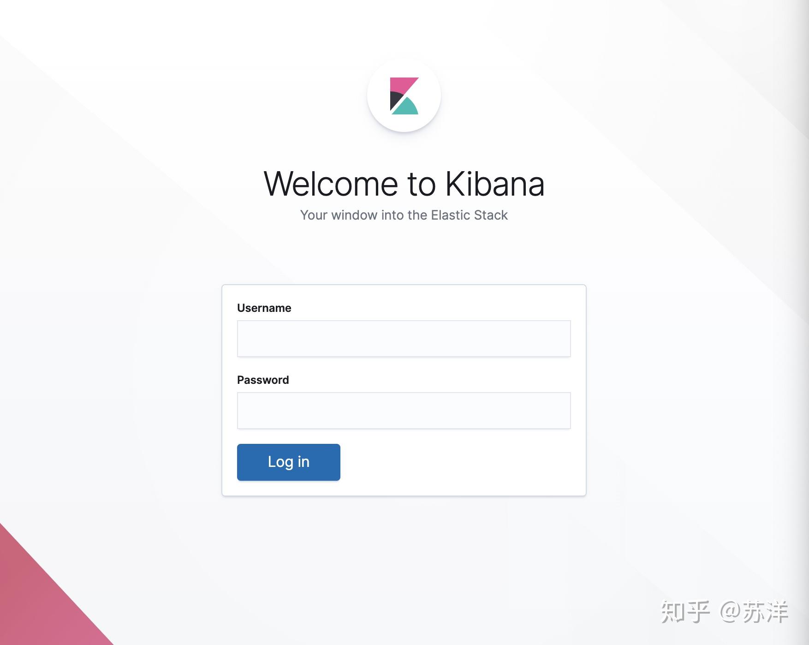Click the words Elastic Stack in subtitle

[469, 215]
